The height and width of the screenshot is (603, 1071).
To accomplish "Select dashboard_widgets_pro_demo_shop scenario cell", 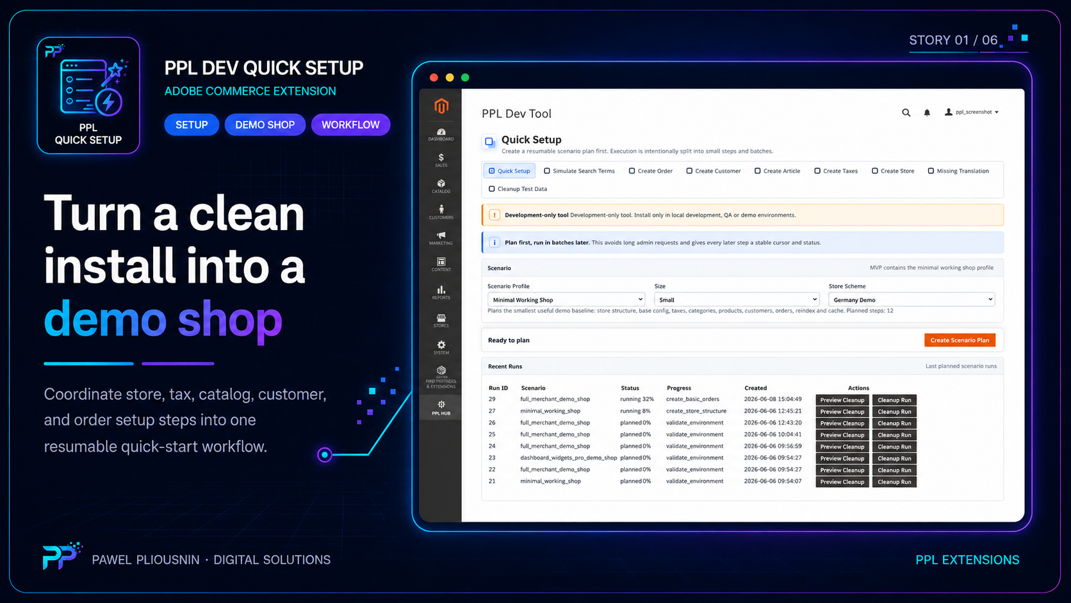I will 568,458.
